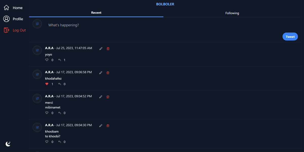Click like count '1' on 'khodahafez' tweet
This screenshot has width=304, height=152.
[x=52, y=84]
